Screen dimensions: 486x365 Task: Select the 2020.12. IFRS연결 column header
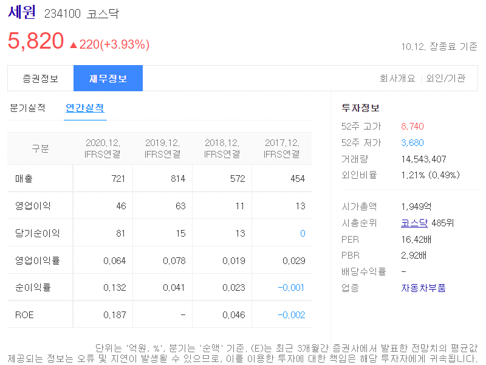click(x=103, y=148)
